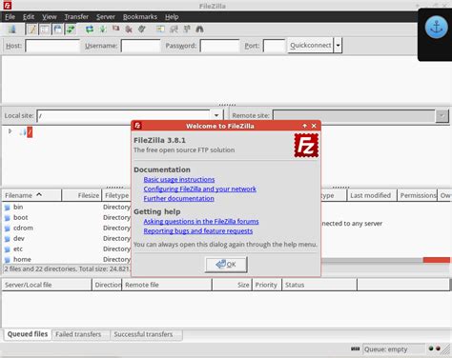Screen dimensions: 452x358
Task: Switch to the Queued files tab
Action: click(28, 334)
